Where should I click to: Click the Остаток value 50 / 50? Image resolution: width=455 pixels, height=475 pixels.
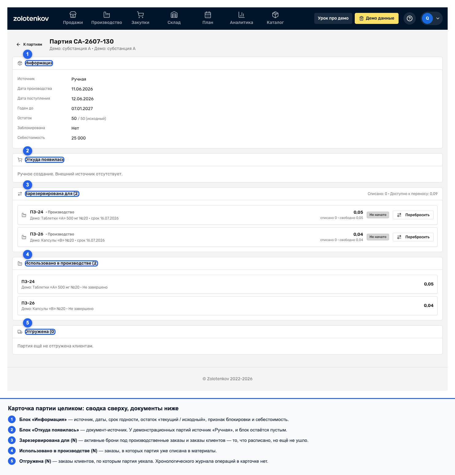pos(89,118)
